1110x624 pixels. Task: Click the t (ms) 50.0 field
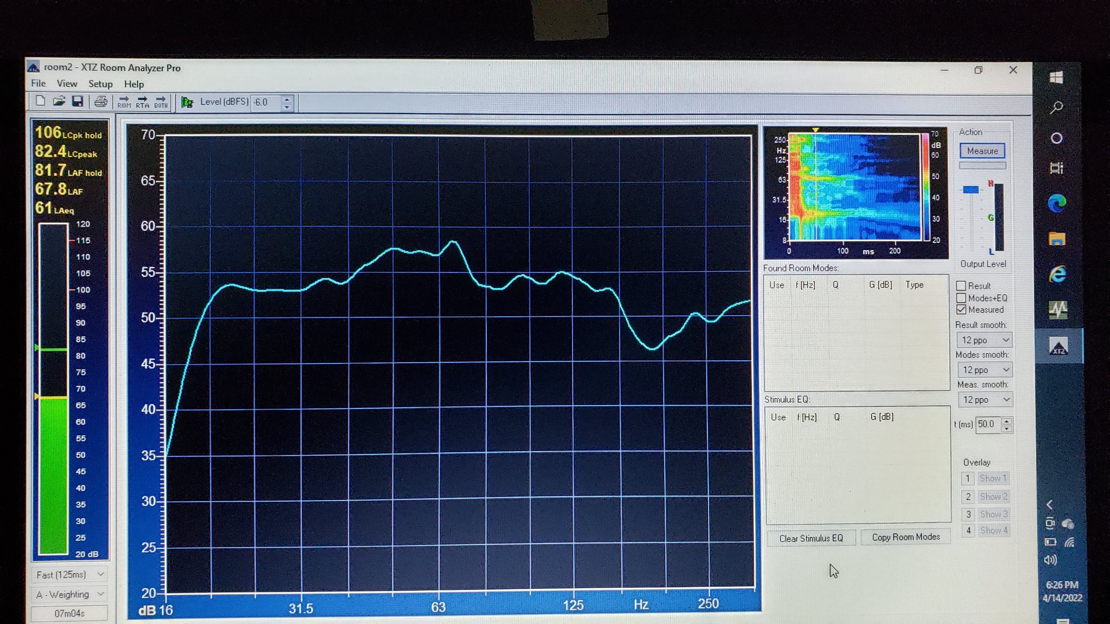(x=988, y=424)
